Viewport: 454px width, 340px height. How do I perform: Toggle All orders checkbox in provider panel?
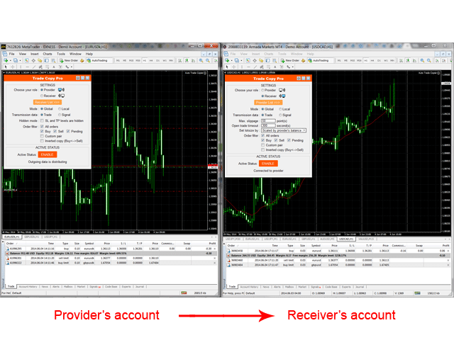click(x=42, y=127)
